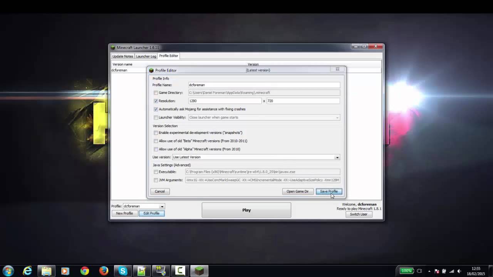493x277 pixels.
Task: Open Windows Explorer folder icon in taskbar
Action: tap(46, 271)
